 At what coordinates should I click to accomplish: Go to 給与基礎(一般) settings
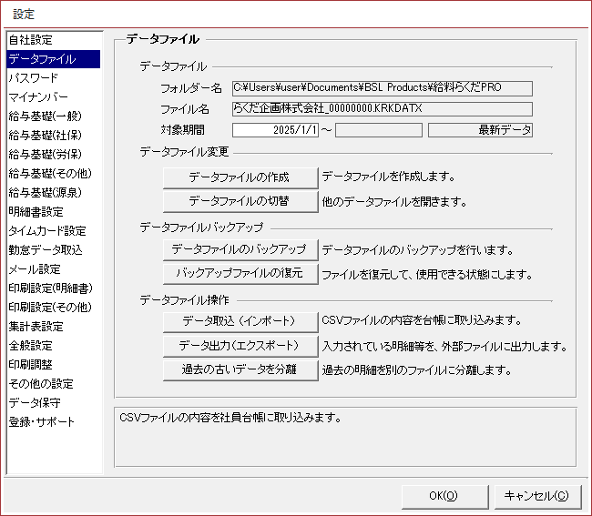[x=44, y=116]
